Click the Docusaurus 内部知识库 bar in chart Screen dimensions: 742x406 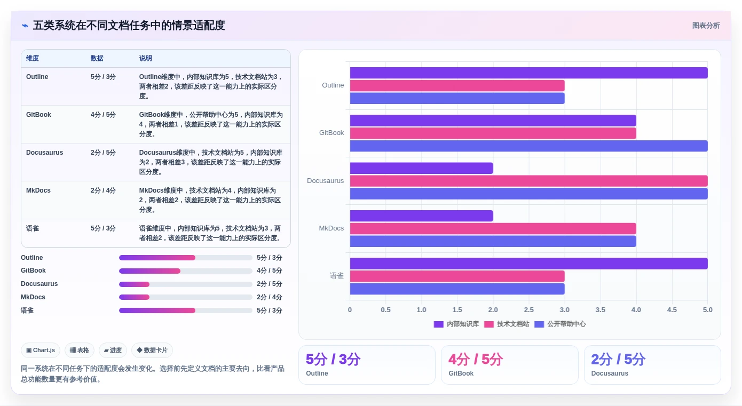(421, 168)
